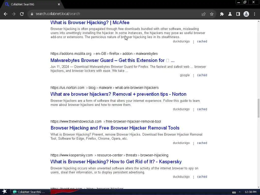Screen dimensions: 260x195
Task: Open cached version of thewindowsclub result
Action: 202,143
